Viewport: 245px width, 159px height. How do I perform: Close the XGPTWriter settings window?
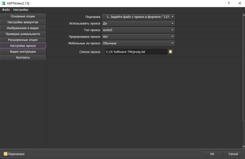pyautogui.click(x=240, y=3)
